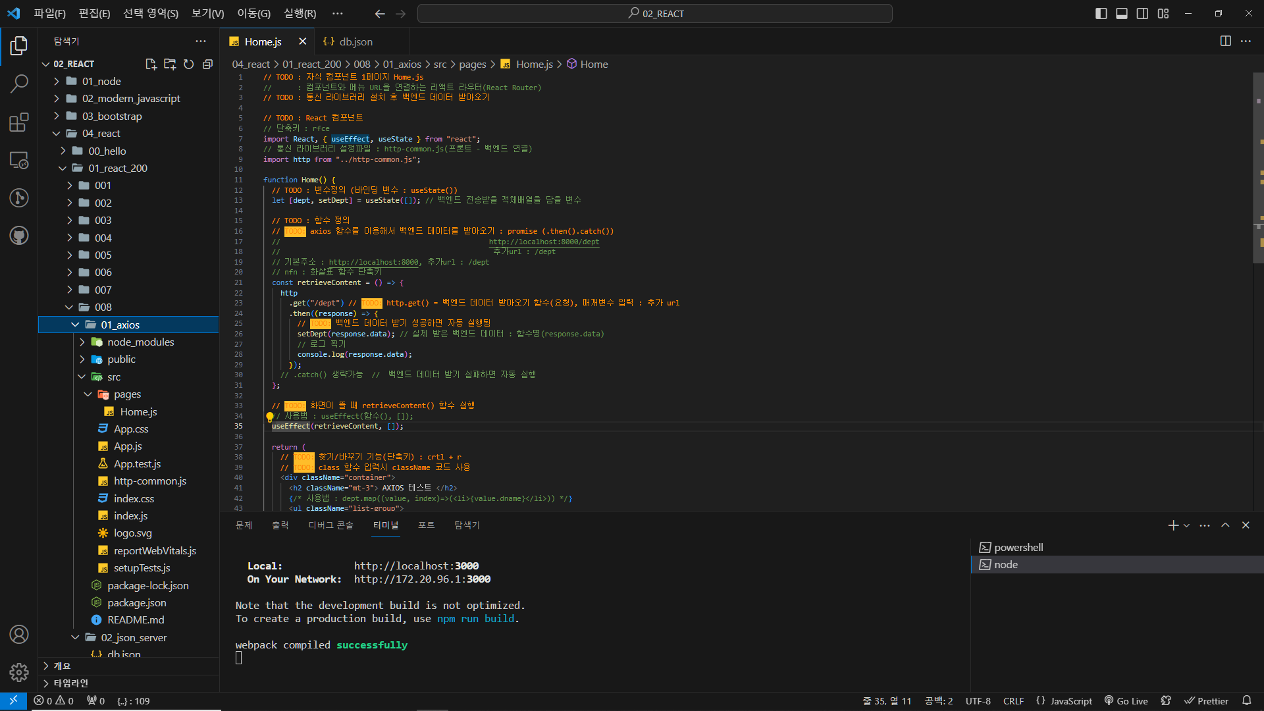Toggle the primary sidebar layout button
Viewport: 1264px width, 711px height.
click(x=1101, y=13)
